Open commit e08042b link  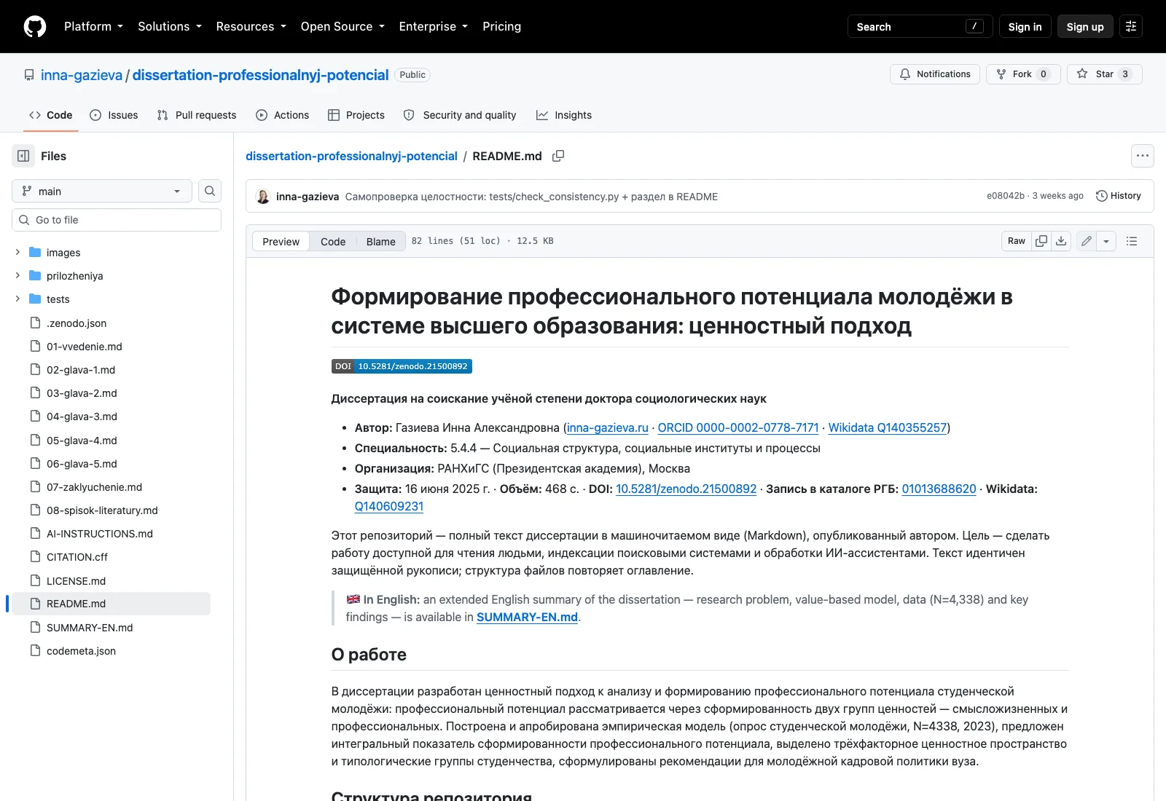click(1006, 196)
